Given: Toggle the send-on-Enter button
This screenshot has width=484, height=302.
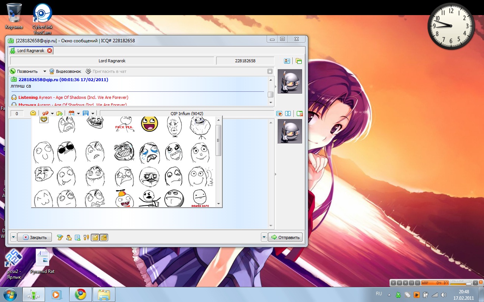Looking at the screenshot, I should pyautogui.click(x=95, y=237).
